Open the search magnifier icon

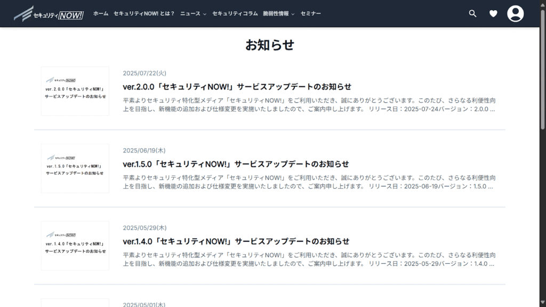click(x=472, y=13)
